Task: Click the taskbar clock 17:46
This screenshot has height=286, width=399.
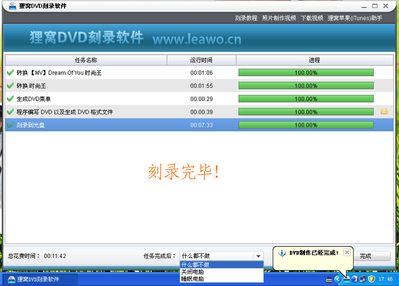Action: pos(386,279)
